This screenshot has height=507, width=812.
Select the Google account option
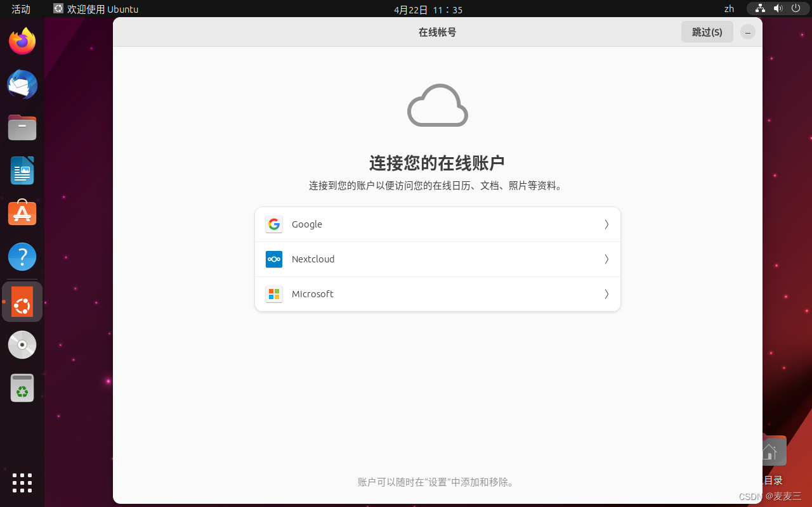[437, 224]
